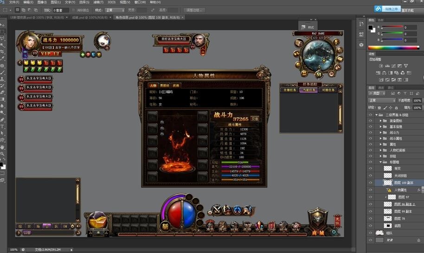424x253 pixels.
Task: Filter layers by type layers icon
Action: coord(405,93)
